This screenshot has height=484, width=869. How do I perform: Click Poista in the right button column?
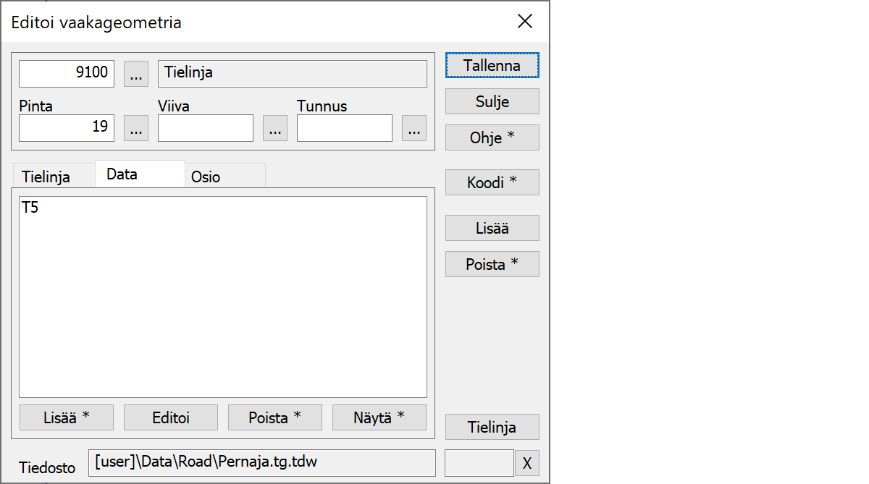pos(492,264)
